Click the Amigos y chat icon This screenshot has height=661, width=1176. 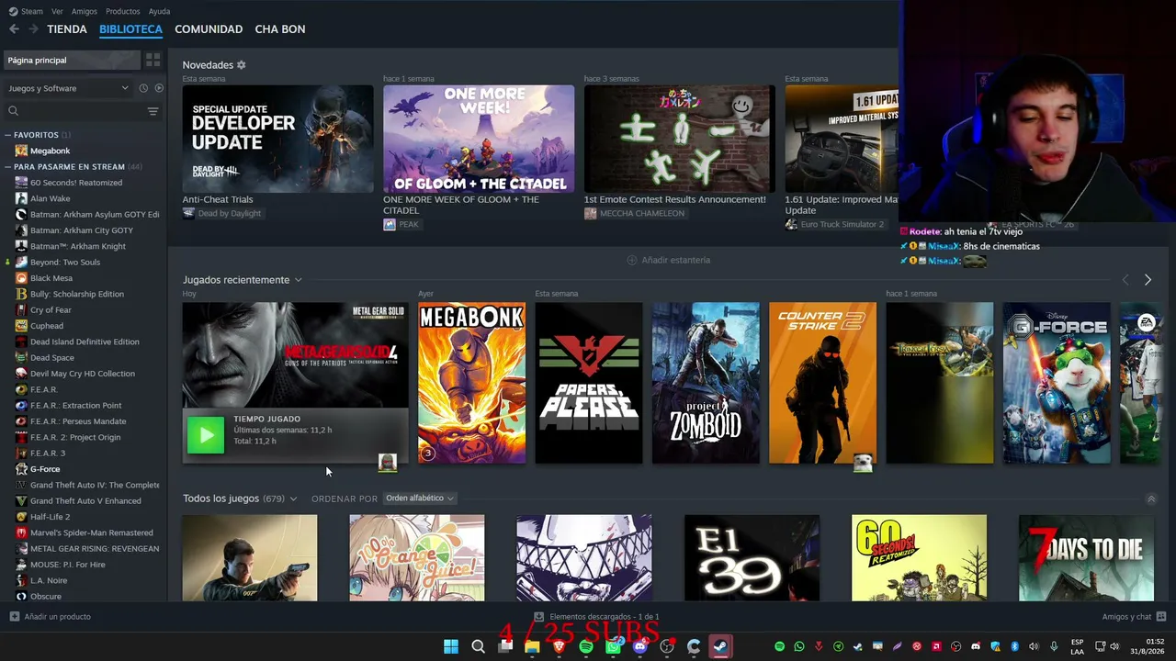click(1161, 617)
